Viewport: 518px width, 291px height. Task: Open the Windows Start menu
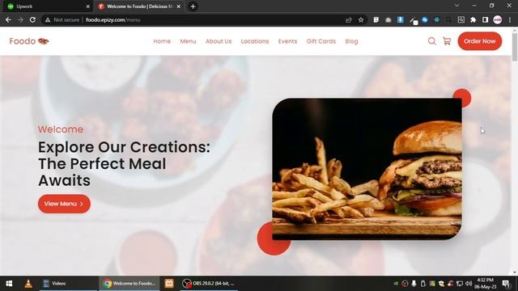coord(9,284)
